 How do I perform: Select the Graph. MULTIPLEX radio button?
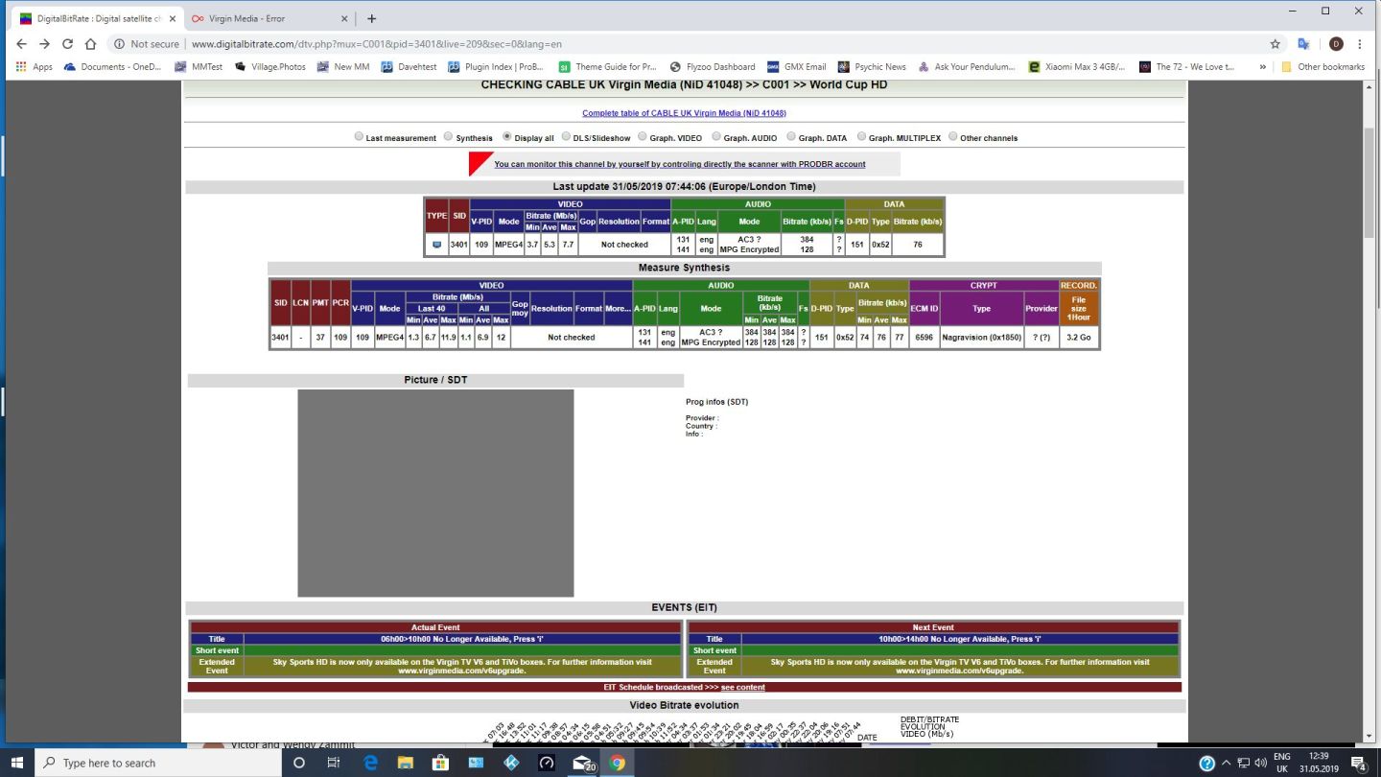click(861, 137)
